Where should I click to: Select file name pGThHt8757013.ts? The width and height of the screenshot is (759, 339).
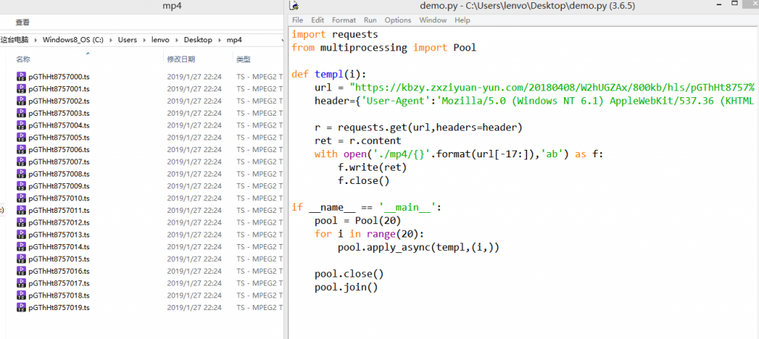point(59,234)
